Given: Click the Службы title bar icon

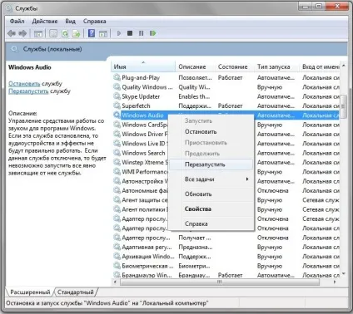Looking at the screenshot, I should click(x=9, y=8).
